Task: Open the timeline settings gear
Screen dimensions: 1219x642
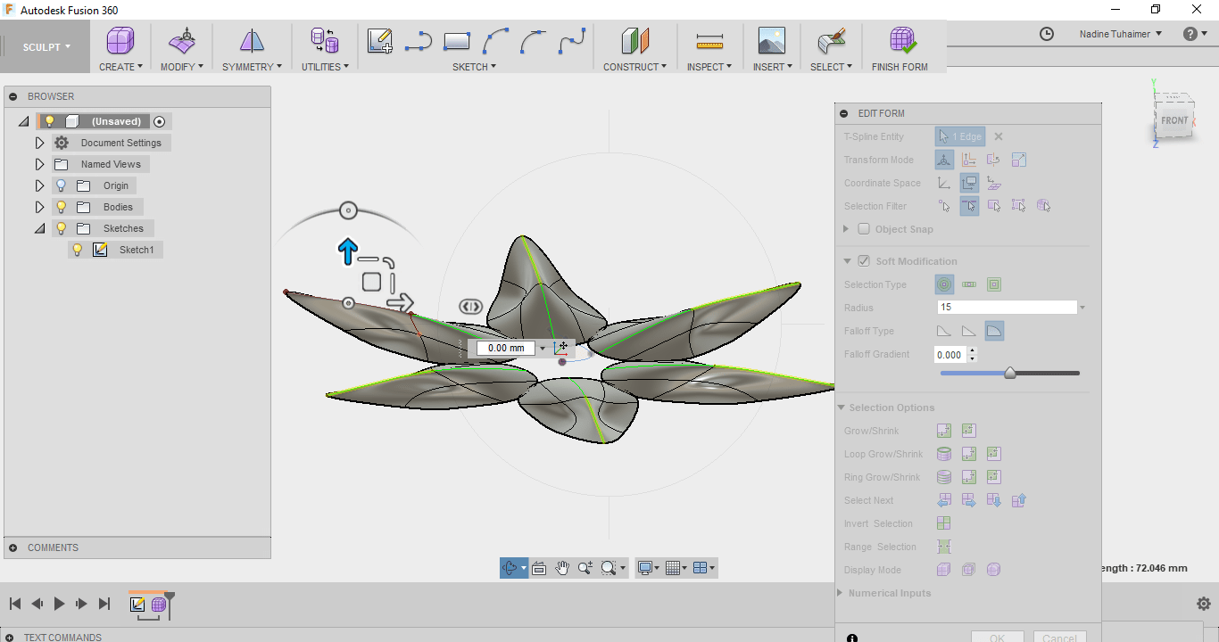Action: tap(1203, 604)
